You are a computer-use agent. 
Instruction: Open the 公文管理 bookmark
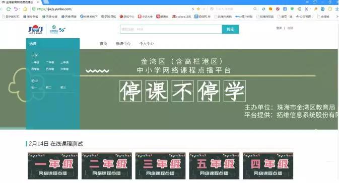[304, 17]
